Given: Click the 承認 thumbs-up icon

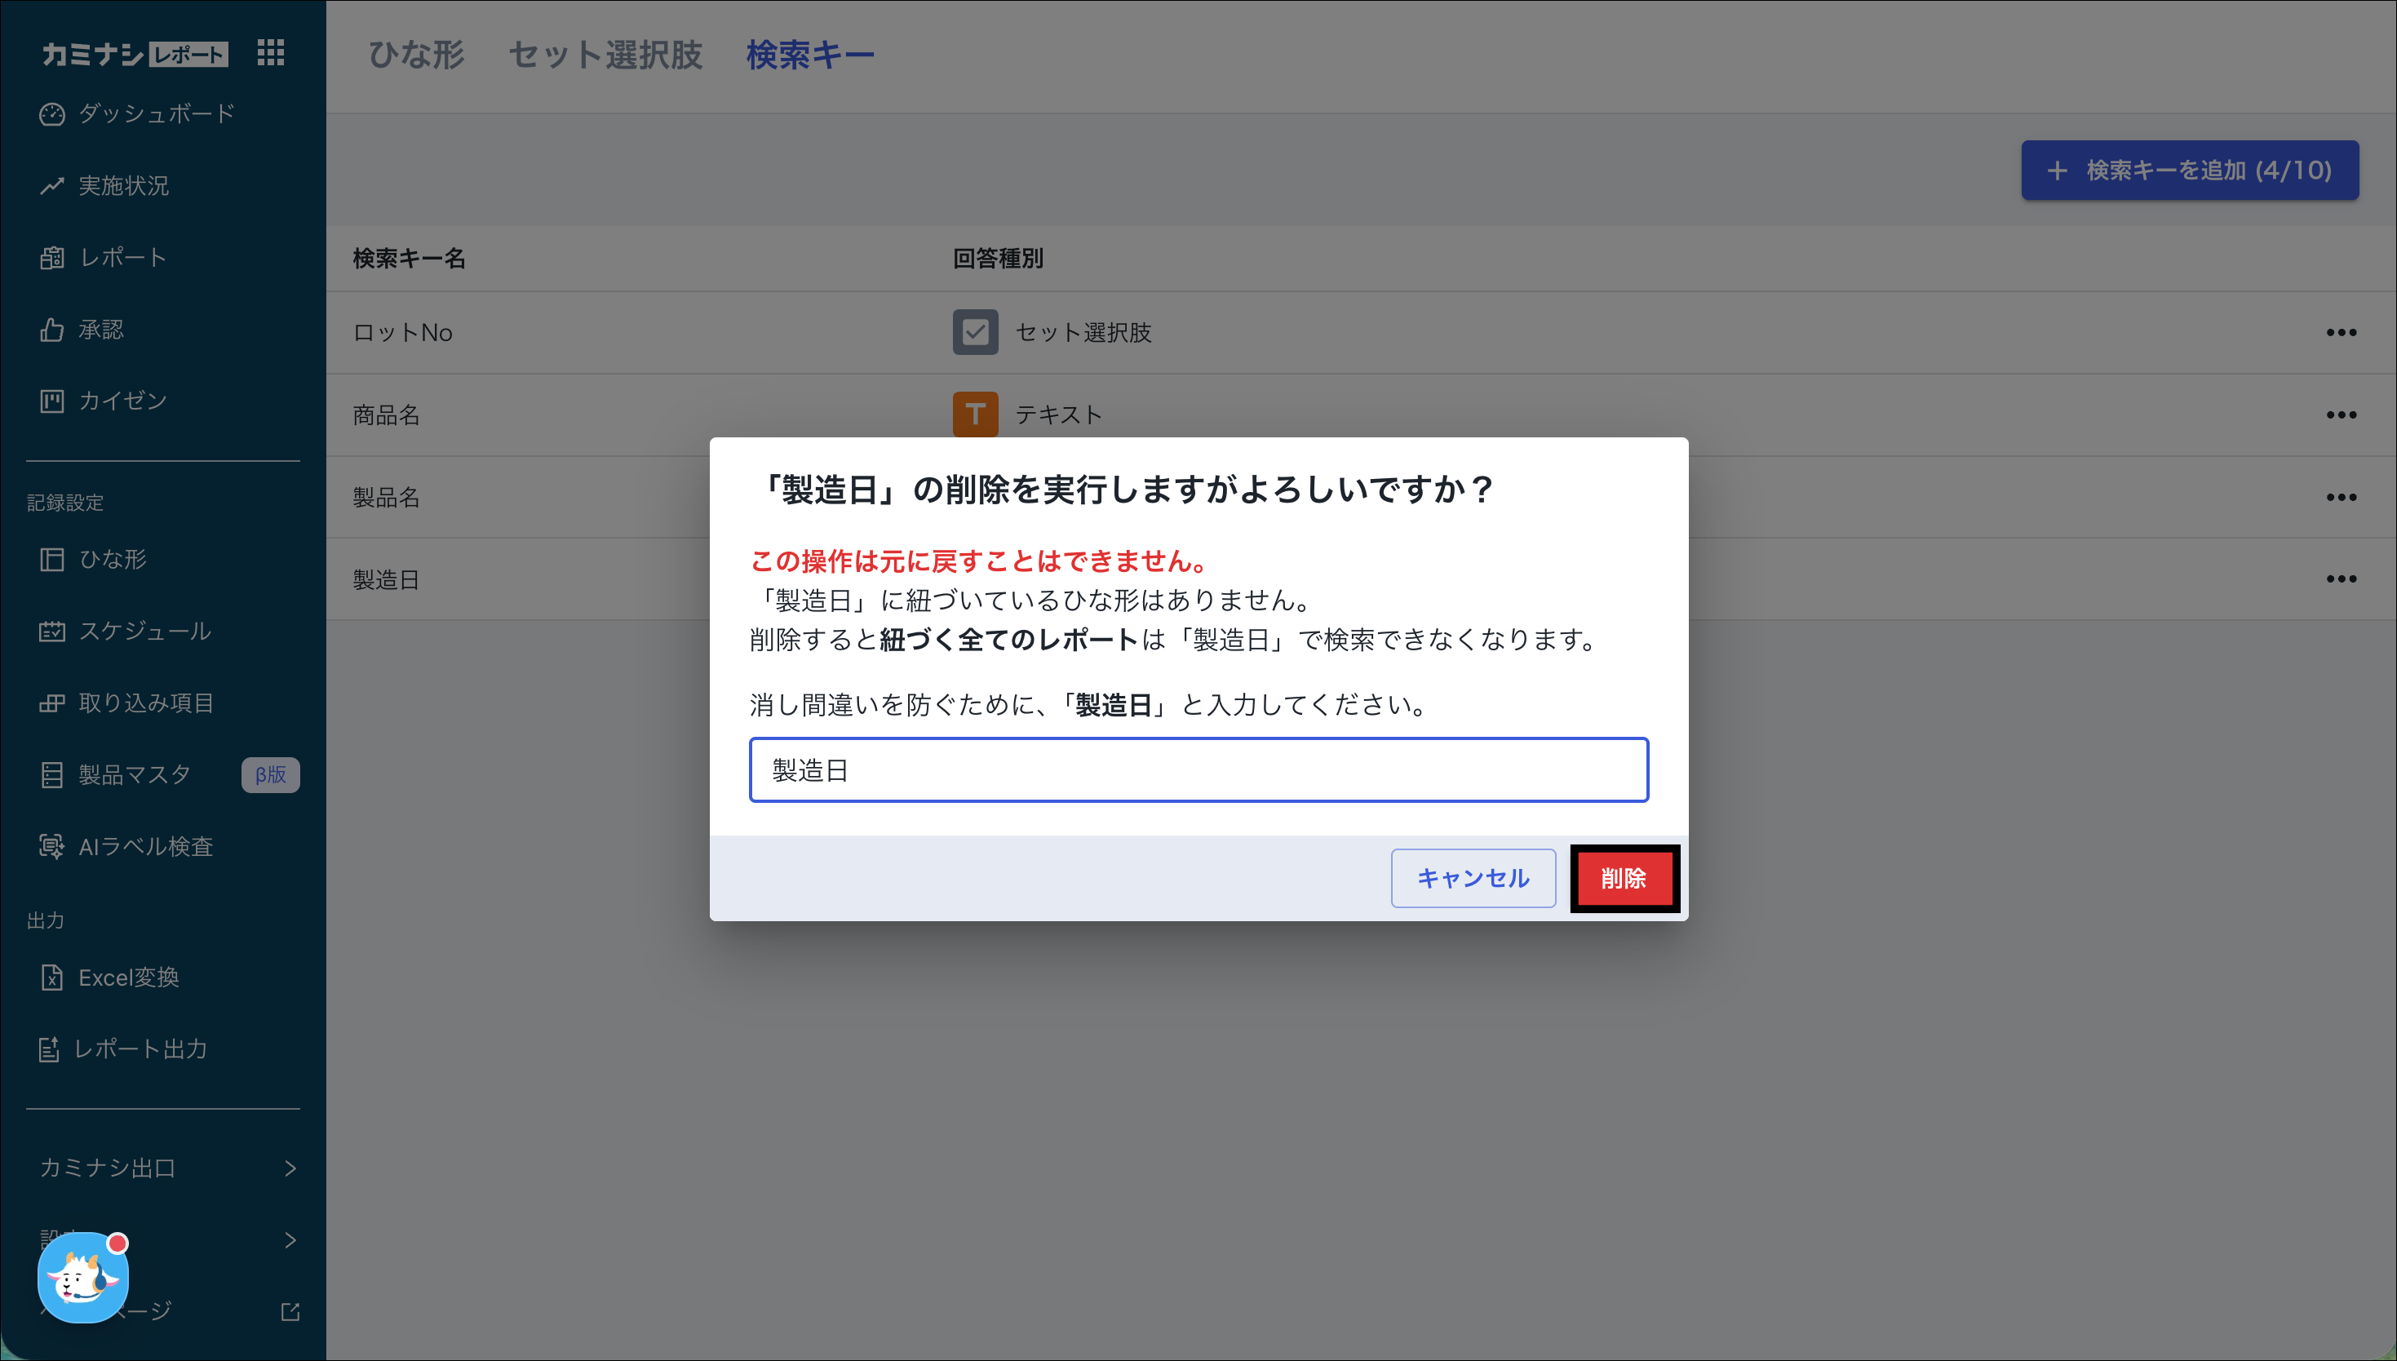Looking at the screenshot, I should pyautogui.click(x=51, y=330).
